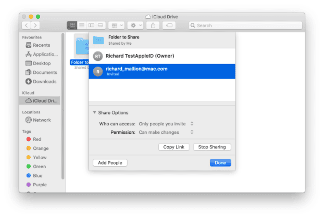This screenshot has height=218, width=324.
Task: Open the Who can access dropdown
Action: tap(166, 124)
